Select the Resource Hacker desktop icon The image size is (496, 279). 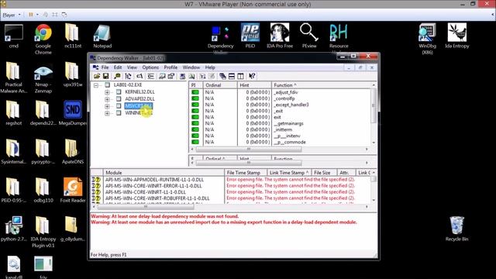[x=339, y=36]
